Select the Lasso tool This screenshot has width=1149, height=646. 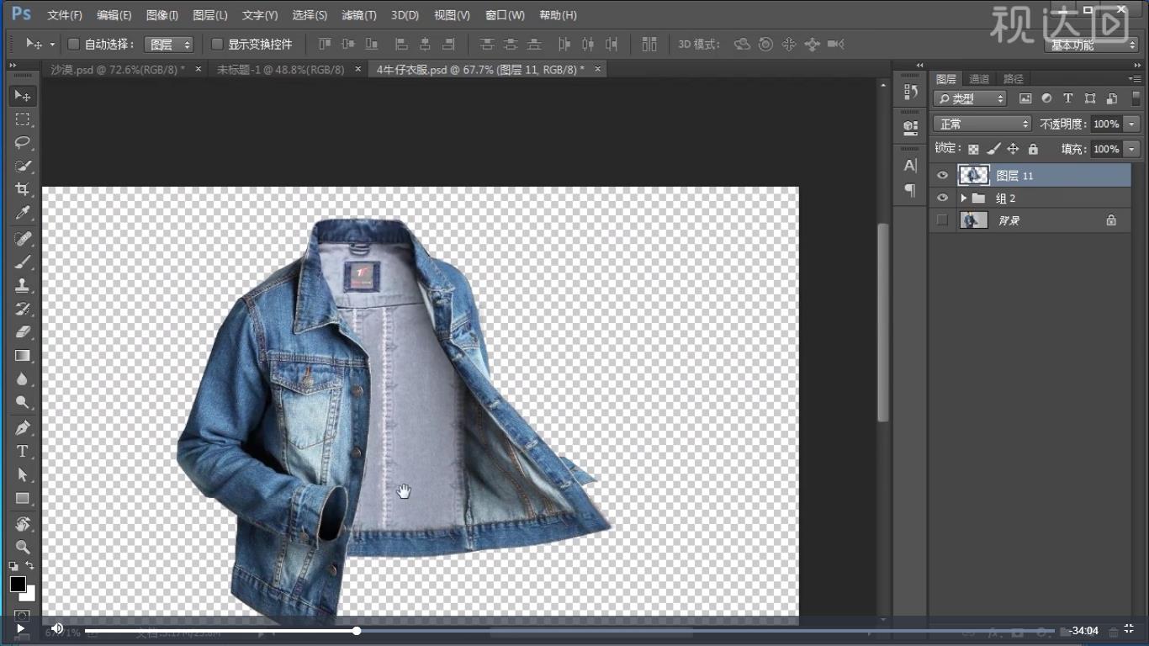coord(23,142)
